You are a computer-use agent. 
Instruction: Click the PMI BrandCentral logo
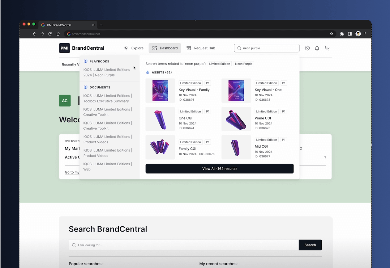tap(82, 48)
